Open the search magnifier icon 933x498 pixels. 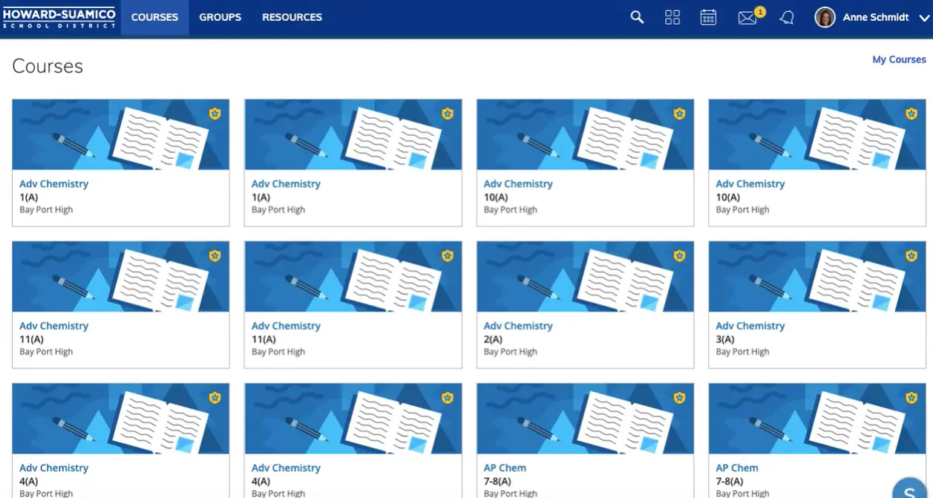click(637, 17)
